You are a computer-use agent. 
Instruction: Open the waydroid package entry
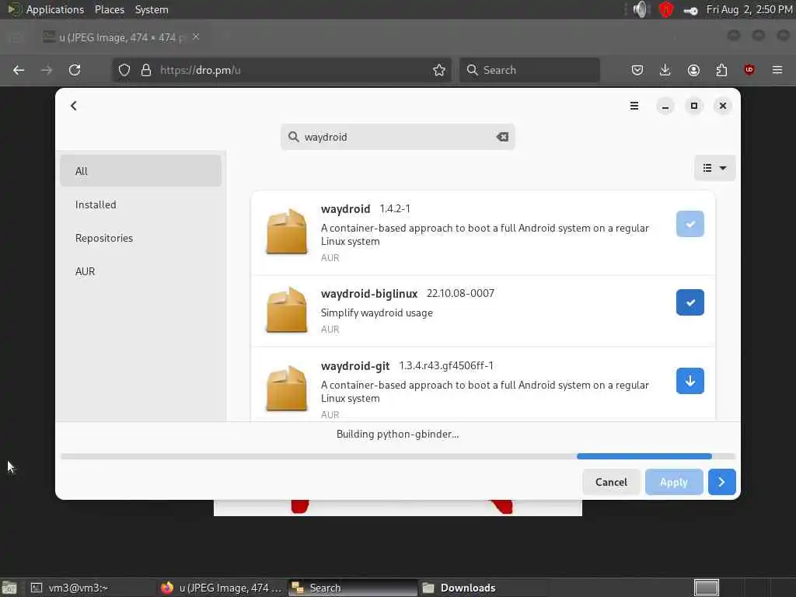click(483, 233)
